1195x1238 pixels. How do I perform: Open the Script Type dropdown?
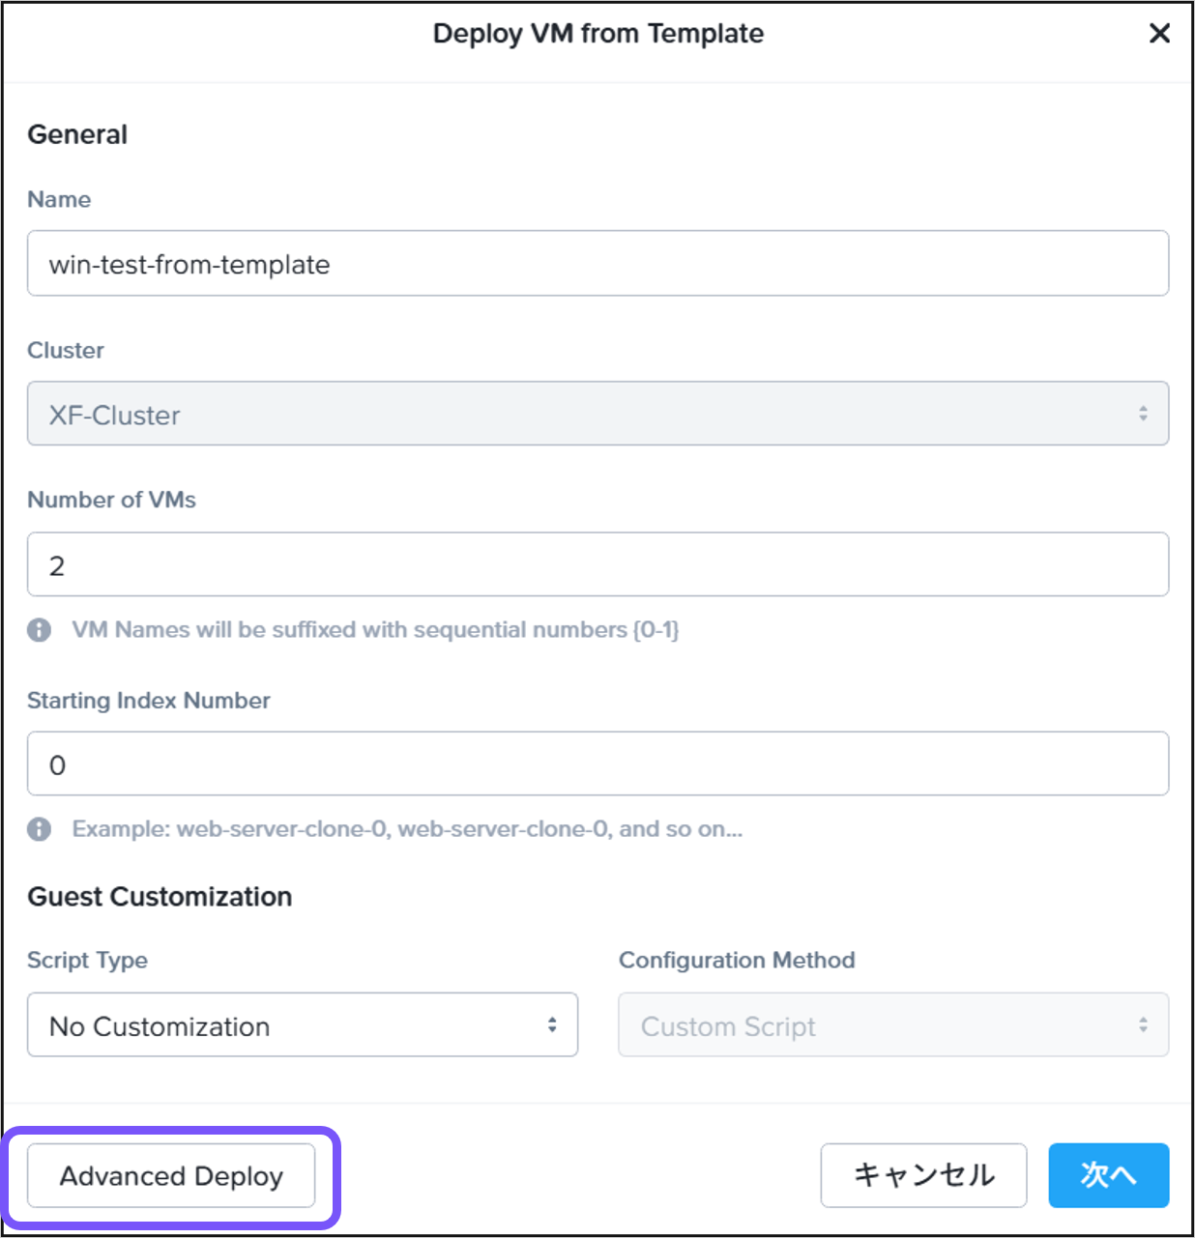303,1025
